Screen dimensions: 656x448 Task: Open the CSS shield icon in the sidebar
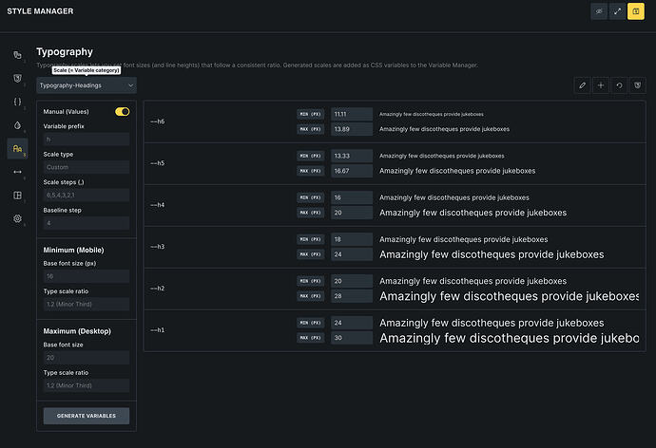(17, 79)
